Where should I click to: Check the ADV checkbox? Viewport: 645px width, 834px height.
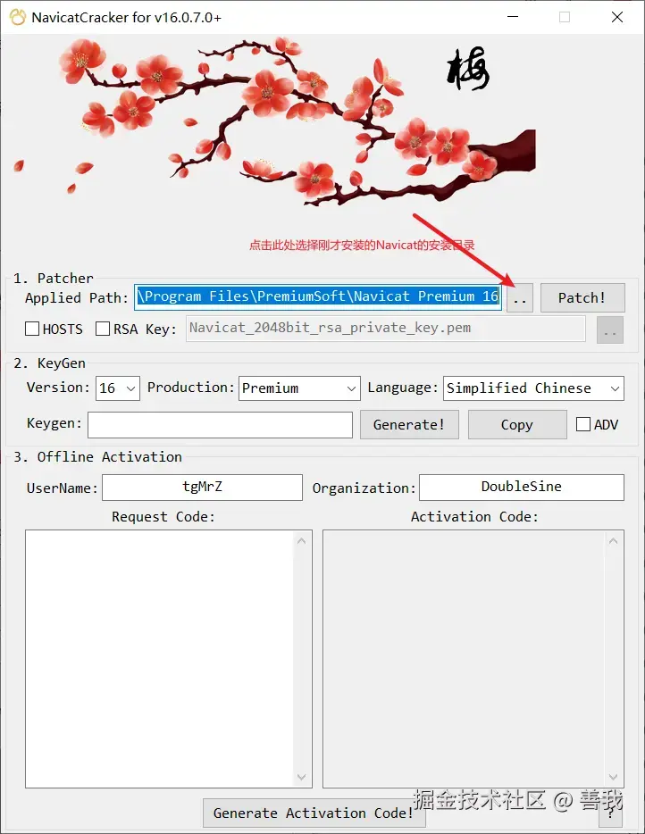(583, 424)
